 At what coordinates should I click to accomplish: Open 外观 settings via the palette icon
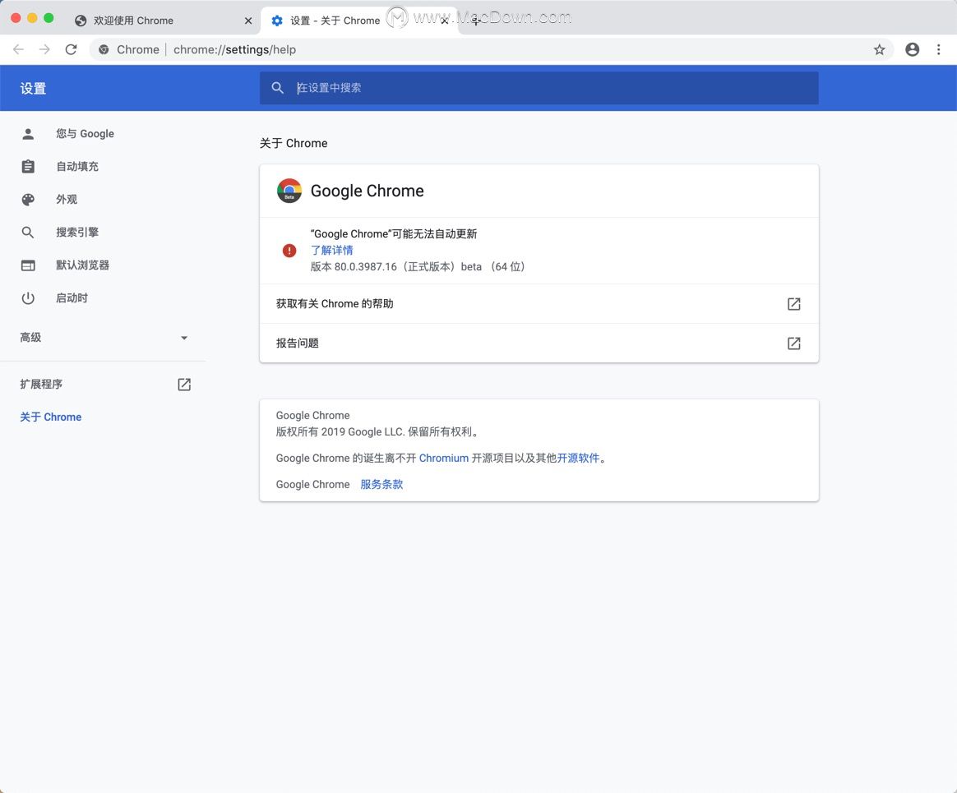pyautogui.click(x=28, y=199)
